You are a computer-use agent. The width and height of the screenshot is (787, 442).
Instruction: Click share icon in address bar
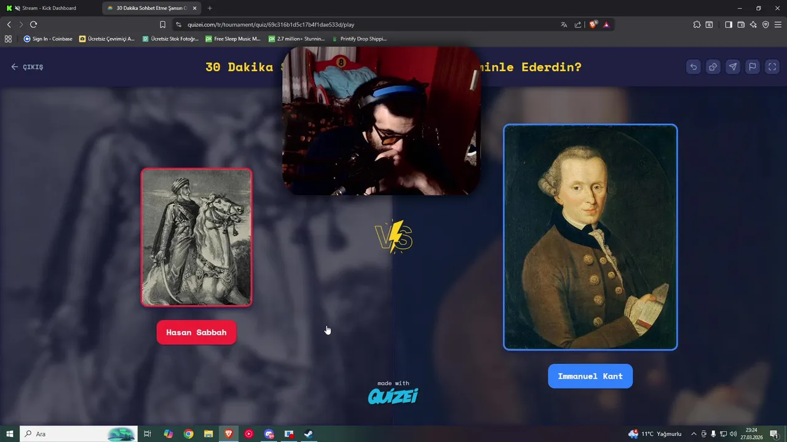(578, 25)
